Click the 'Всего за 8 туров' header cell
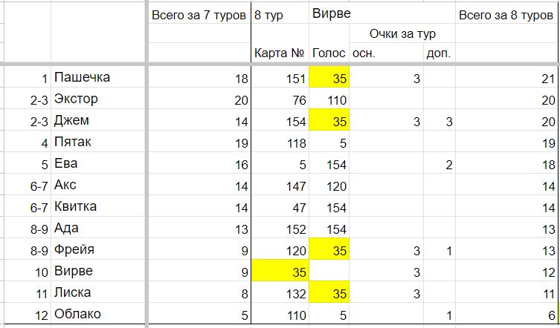The width and height of the screenshot is (560, 328). tap(506, 15)
